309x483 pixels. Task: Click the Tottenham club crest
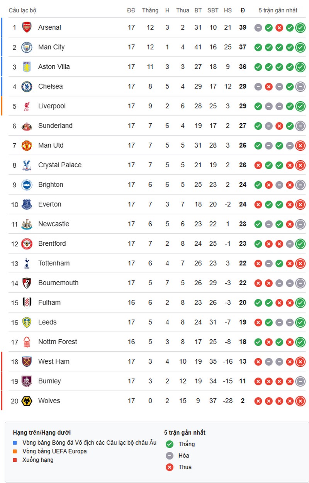[27, 264]
